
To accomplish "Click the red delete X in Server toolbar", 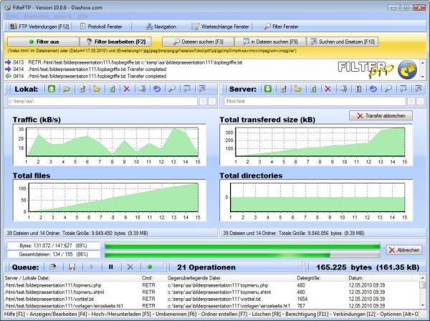I will 328,89.
